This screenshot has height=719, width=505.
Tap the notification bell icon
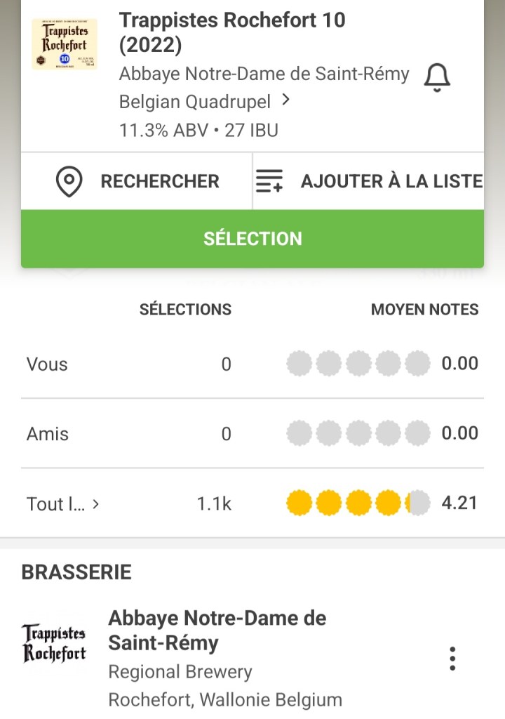[x=437, y=77]
